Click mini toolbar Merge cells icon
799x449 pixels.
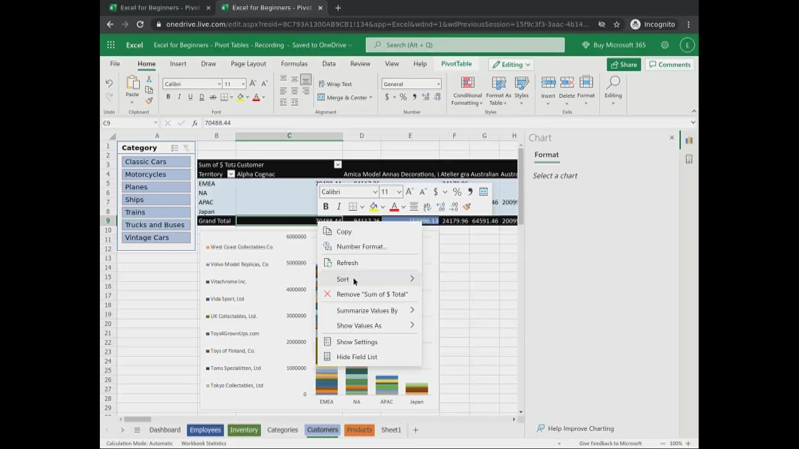pos(483,191)
